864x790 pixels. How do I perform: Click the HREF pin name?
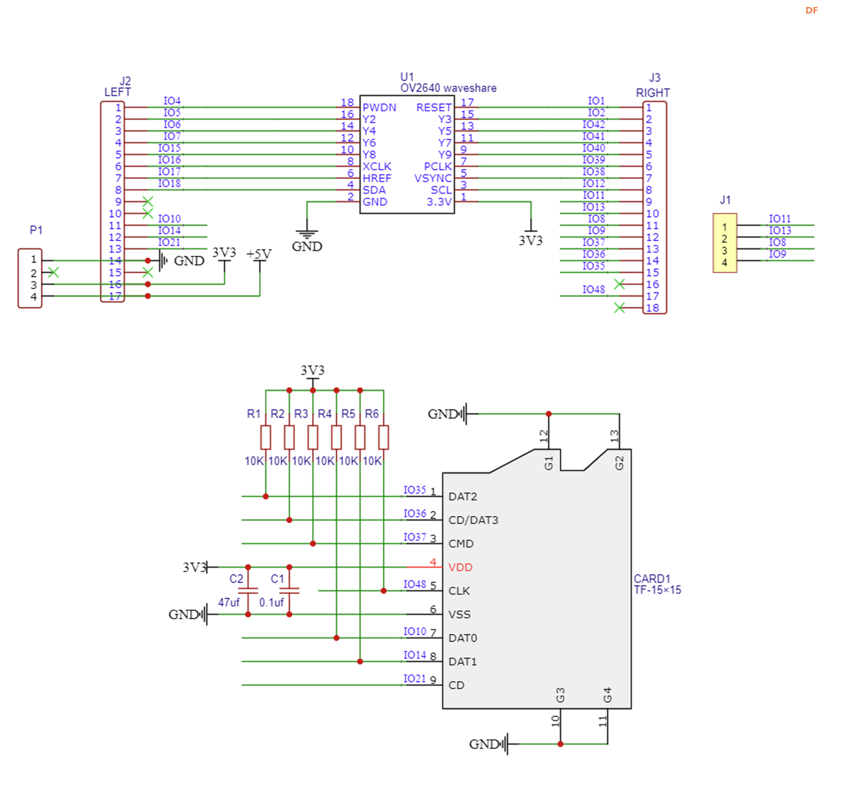point(377,178)
